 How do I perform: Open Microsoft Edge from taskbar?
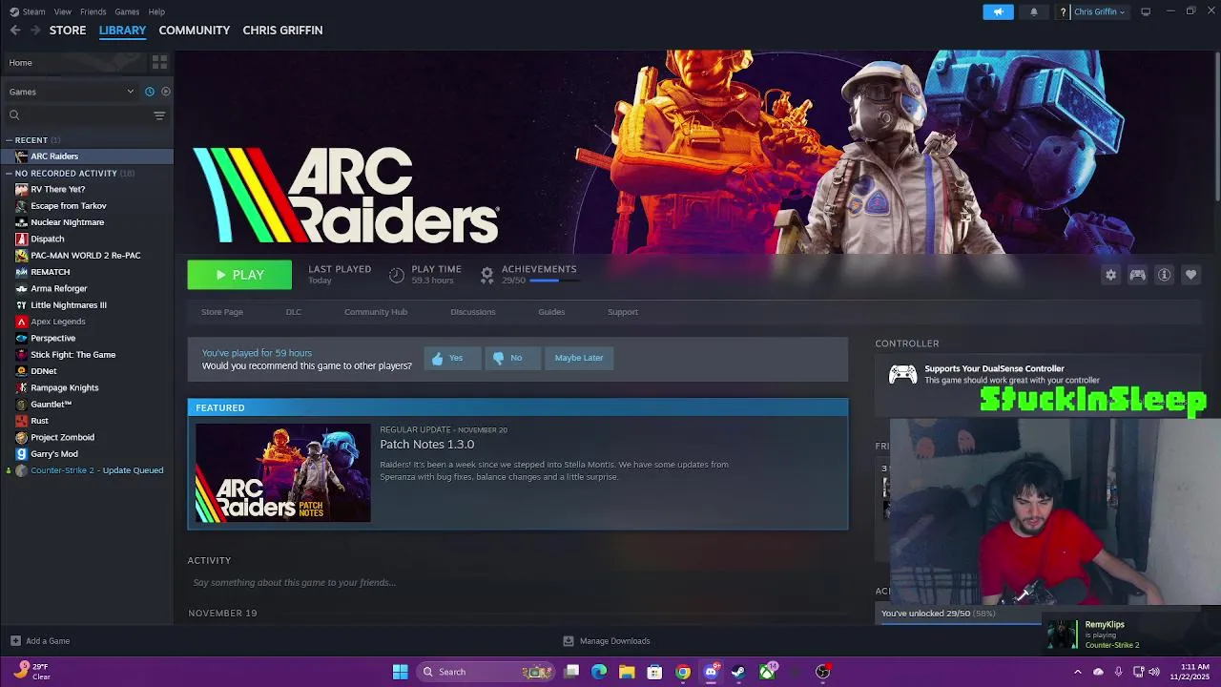[x=599, y=672]
